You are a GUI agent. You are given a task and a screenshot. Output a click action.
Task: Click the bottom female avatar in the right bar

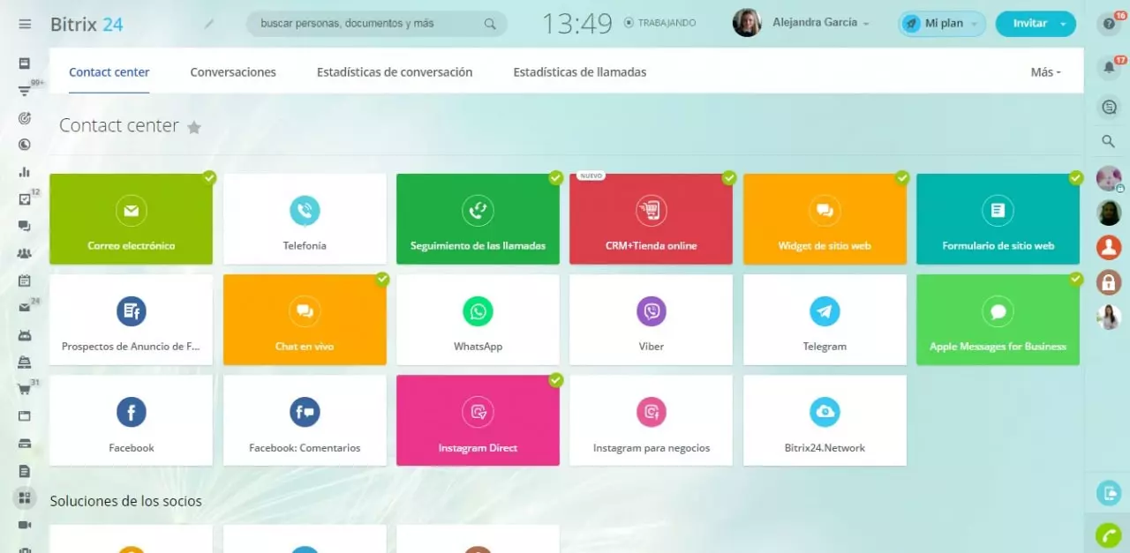point(1109,317)
